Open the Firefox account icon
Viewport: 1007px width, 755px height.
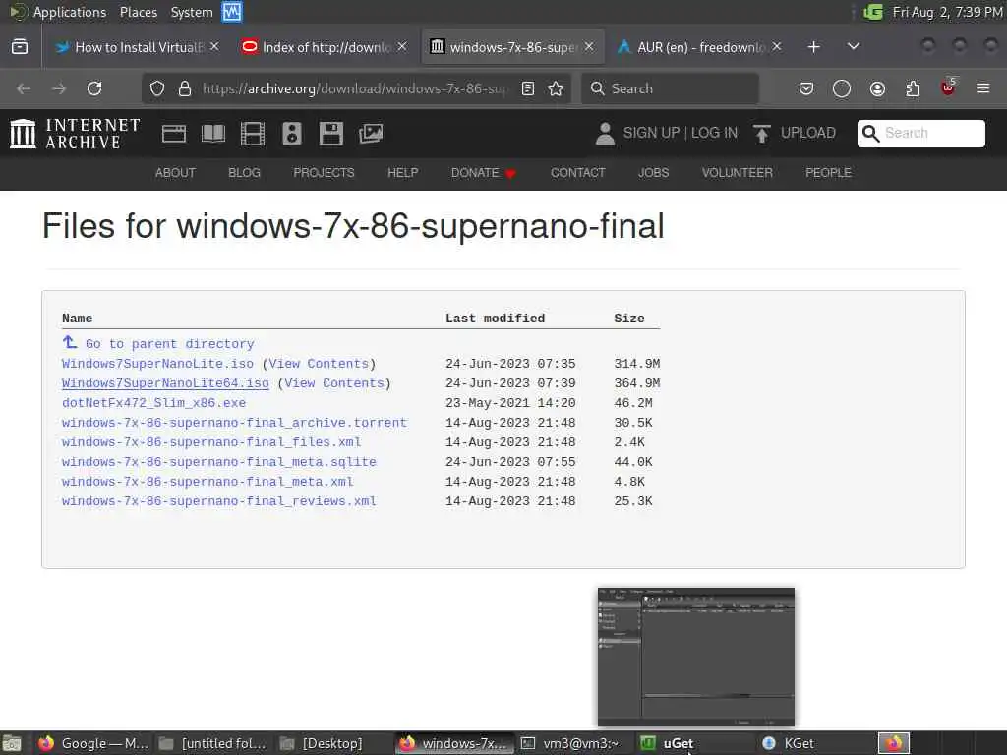pos(877,88)
